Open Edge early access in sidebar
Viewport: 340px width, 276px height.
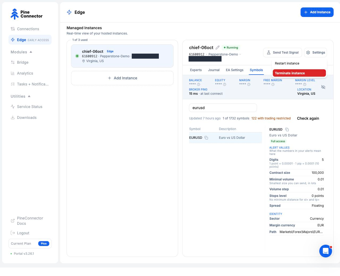click(30, 40)
